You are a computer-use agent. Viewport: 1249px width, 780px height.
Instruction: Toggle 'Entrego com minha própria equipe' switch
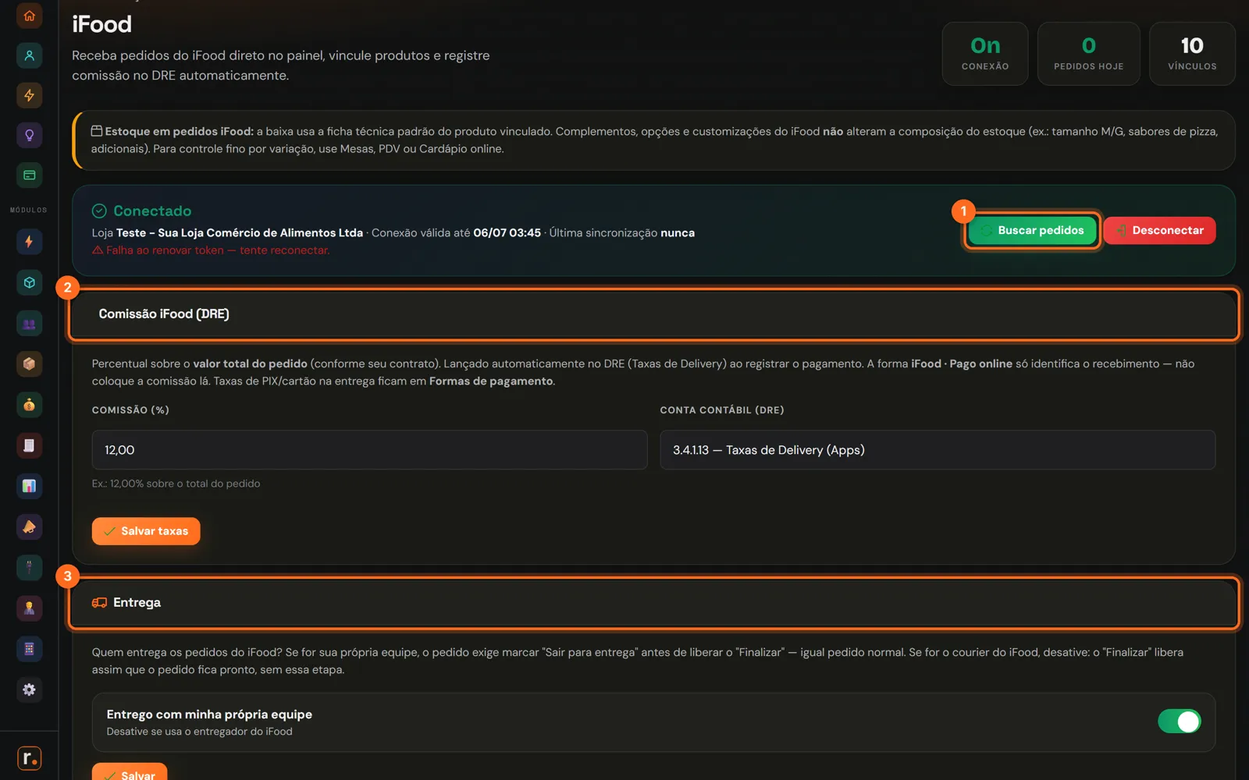click(x=1179, y=721)
